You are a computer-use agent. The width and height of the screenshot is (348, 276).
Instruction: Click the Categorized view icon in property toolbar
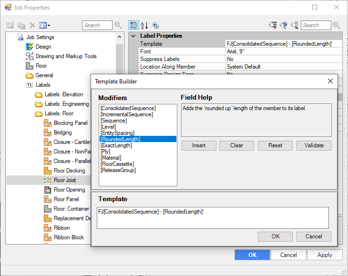134,25
